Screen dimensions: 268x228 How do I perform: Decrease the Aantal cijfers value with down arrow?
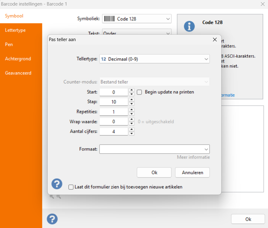(x=131, y=133)
